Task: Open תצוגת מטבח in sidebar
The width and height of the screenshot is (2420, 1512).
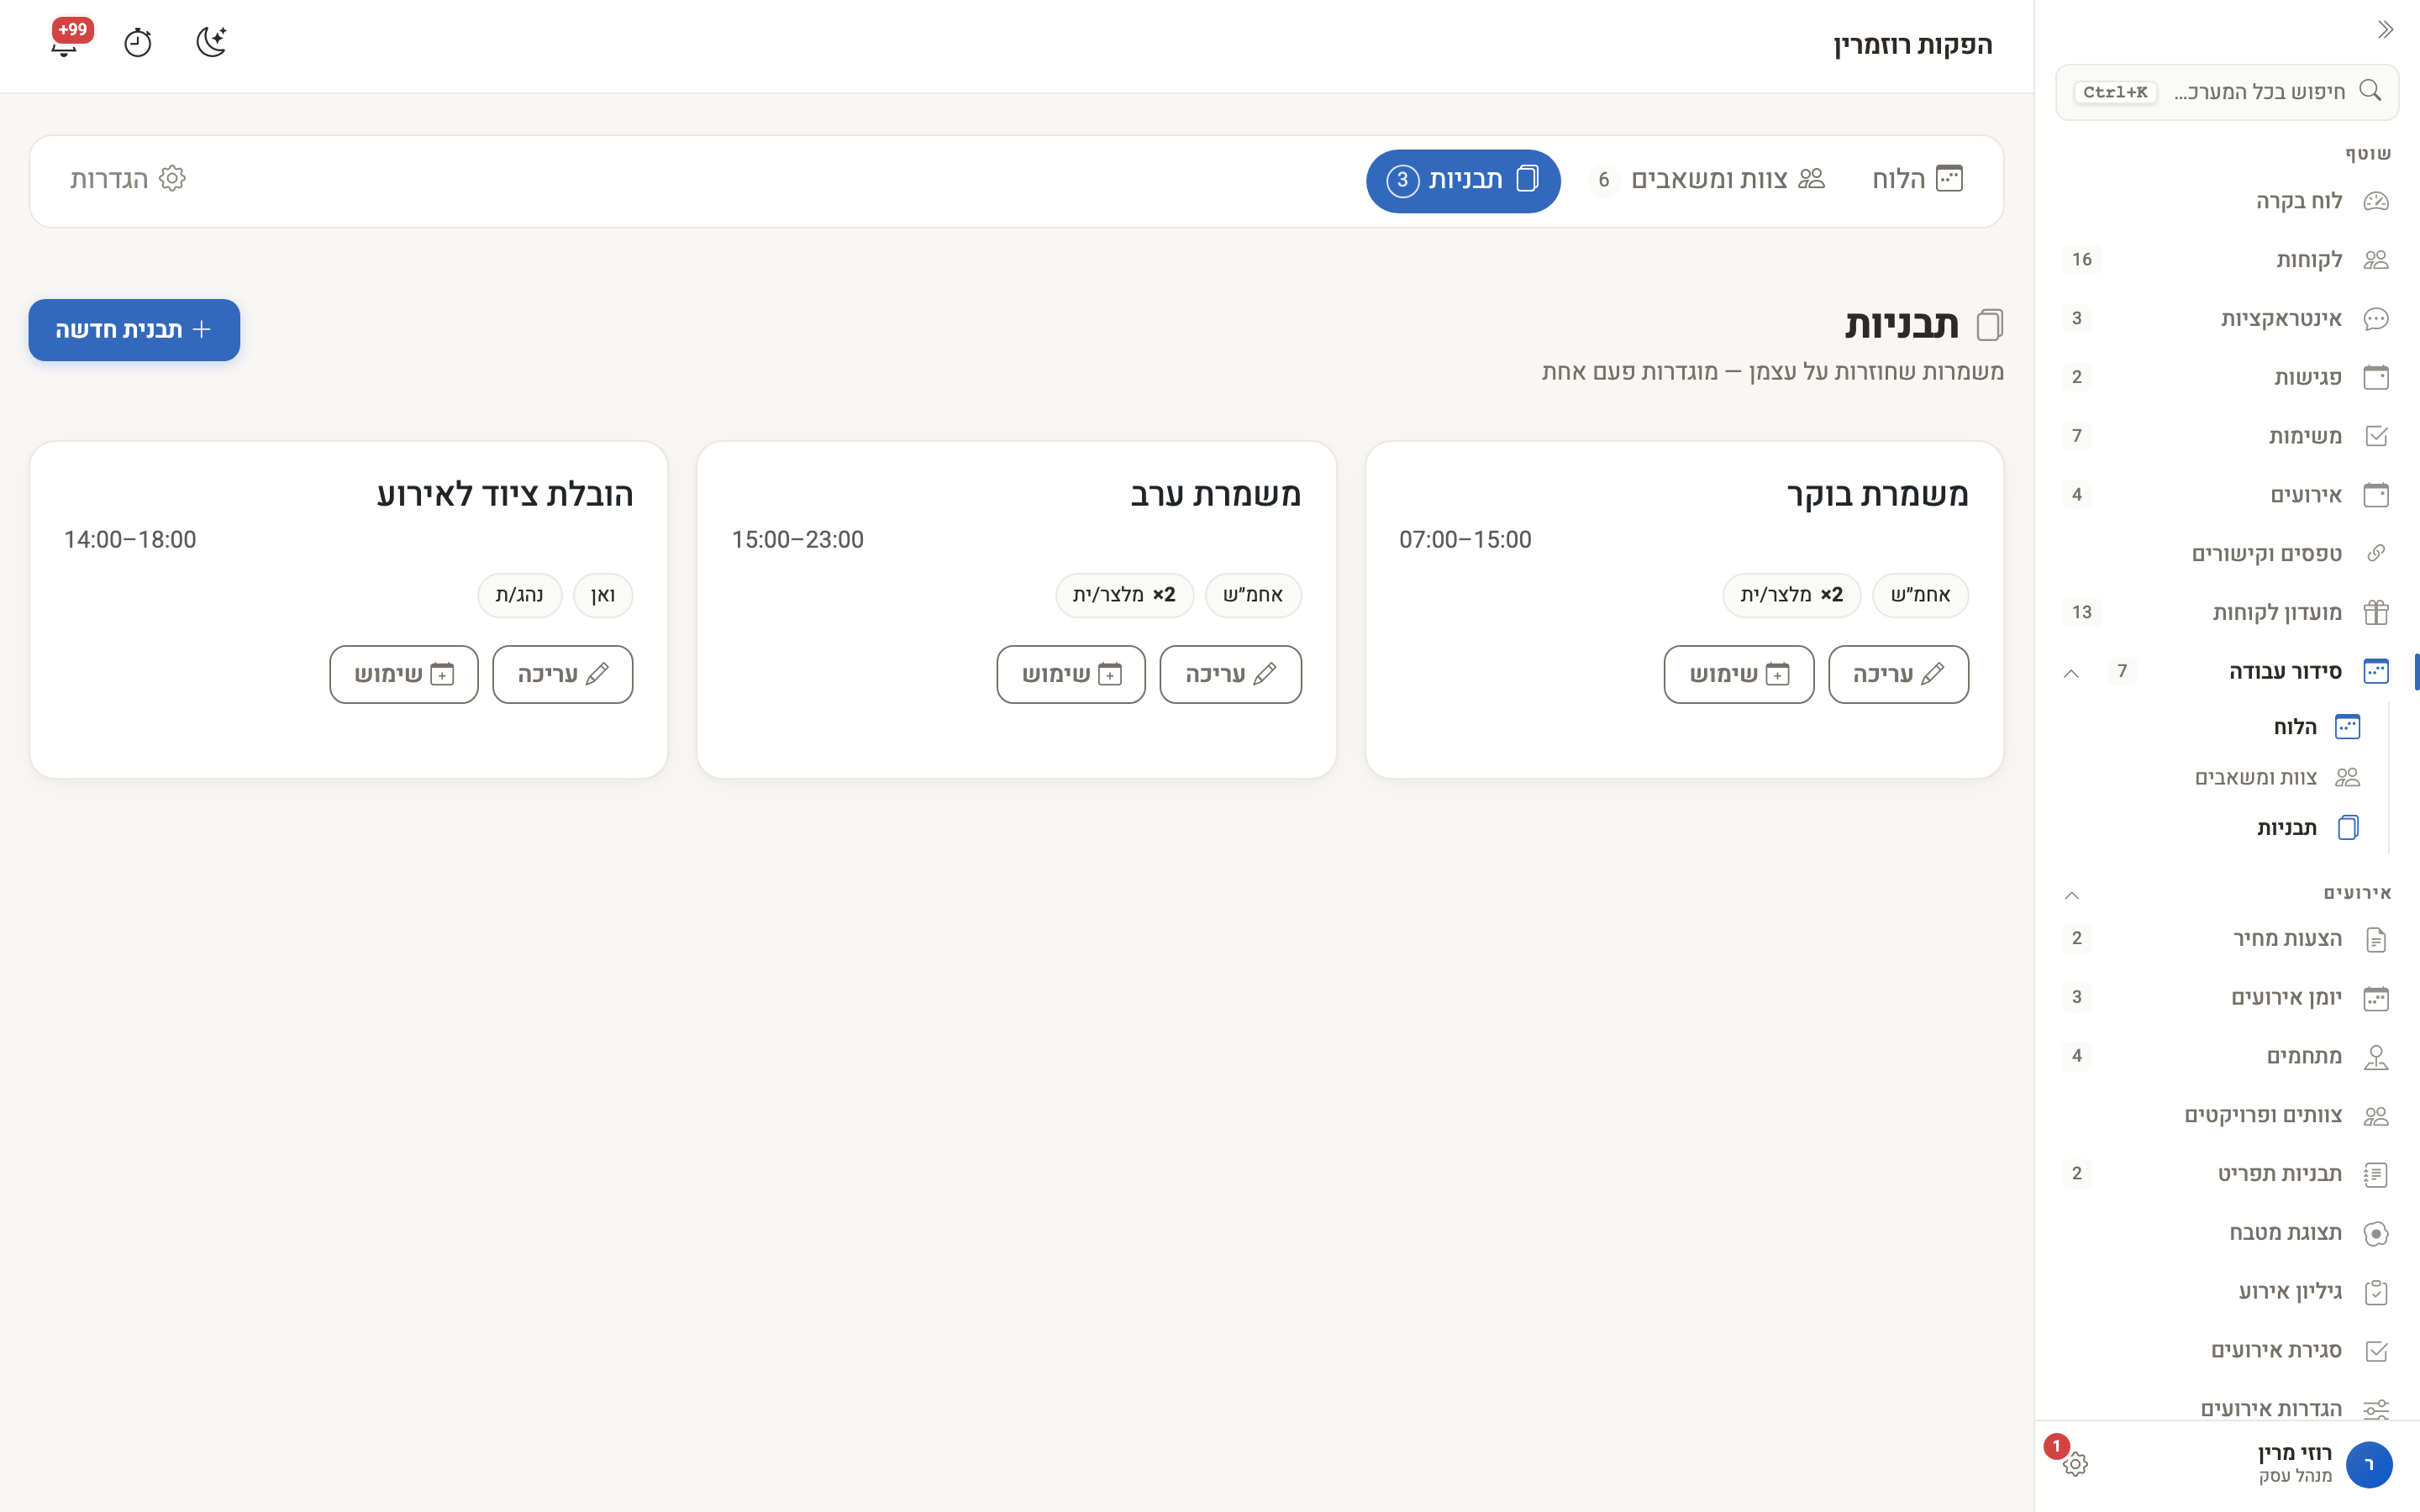Action: [x=2226, y=1233]
